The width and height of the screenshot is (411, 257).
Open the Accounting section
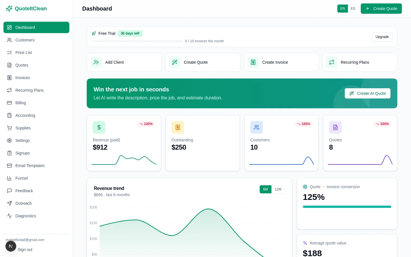pyautogui.click(x=36, y=115)
